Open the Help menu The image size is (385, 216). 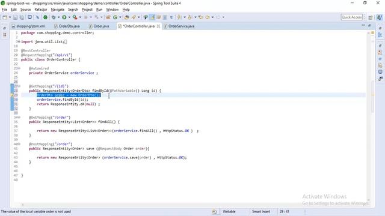point(126,10)
